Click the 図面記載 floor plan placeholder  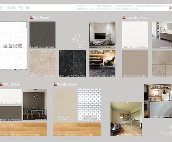tap(13, 46)
